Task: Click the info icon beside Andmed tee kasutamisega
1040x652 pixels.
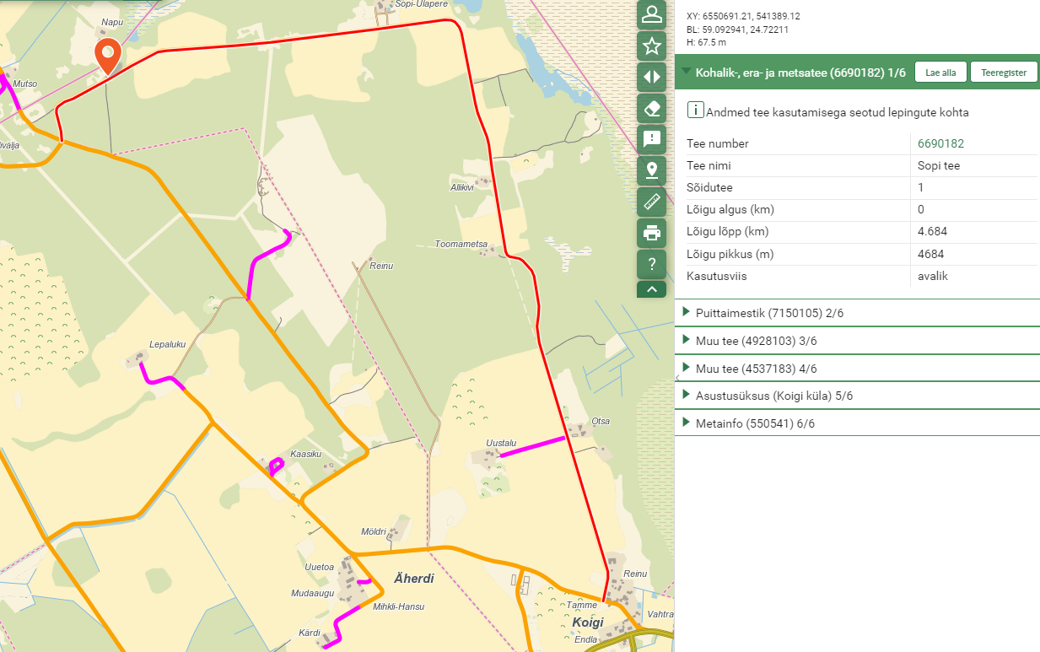Action: [x=696, y=110]
